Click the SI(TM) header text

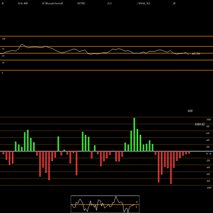81,3
